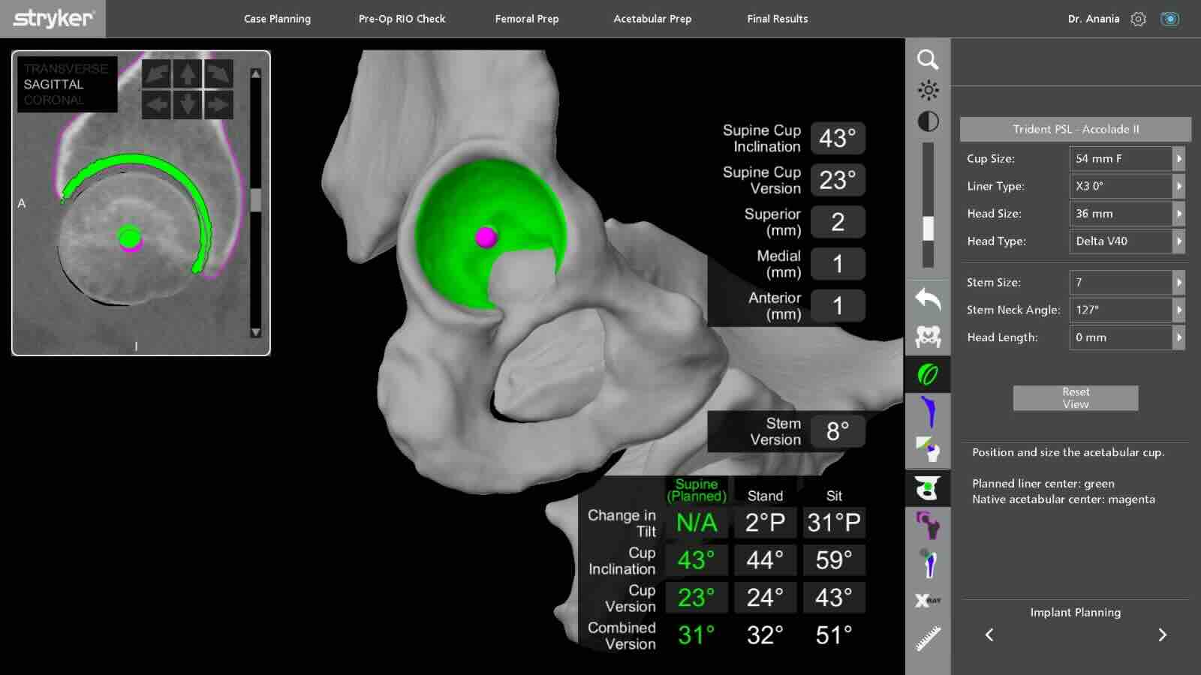Open the ruler measurement tool
Image resolution: width=1201 pixels, height=675 pixels.
[x=929, y=637]
